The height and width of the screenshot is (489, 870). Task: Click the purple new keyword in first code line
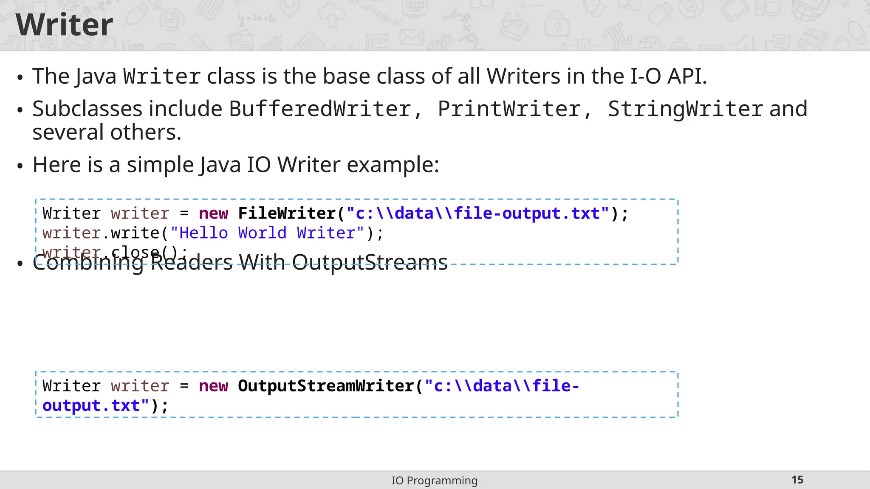coord(213,213)
